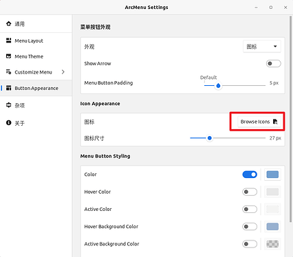The height and width of the screenshot is (257, 293).
Task: Click the Default marker label on slider
Action: (208, 78)
